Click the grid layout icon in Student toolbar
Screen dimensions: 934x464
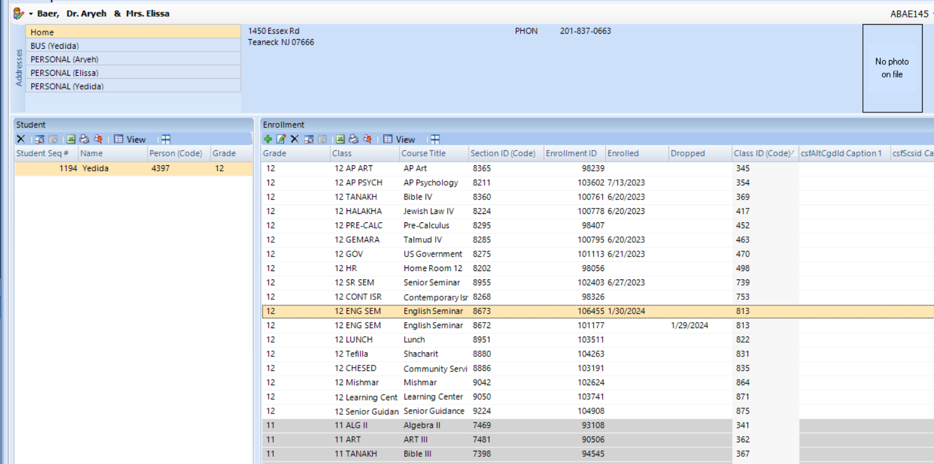pyautogui.click(x=166, y=139)
